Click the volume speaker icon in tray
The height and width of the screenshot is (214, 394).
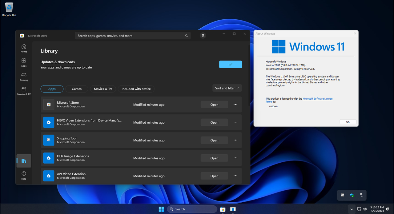365,209
